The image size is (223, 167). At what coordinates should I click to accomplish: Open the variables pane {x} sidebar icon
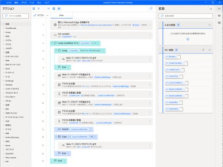click(219, 9)
